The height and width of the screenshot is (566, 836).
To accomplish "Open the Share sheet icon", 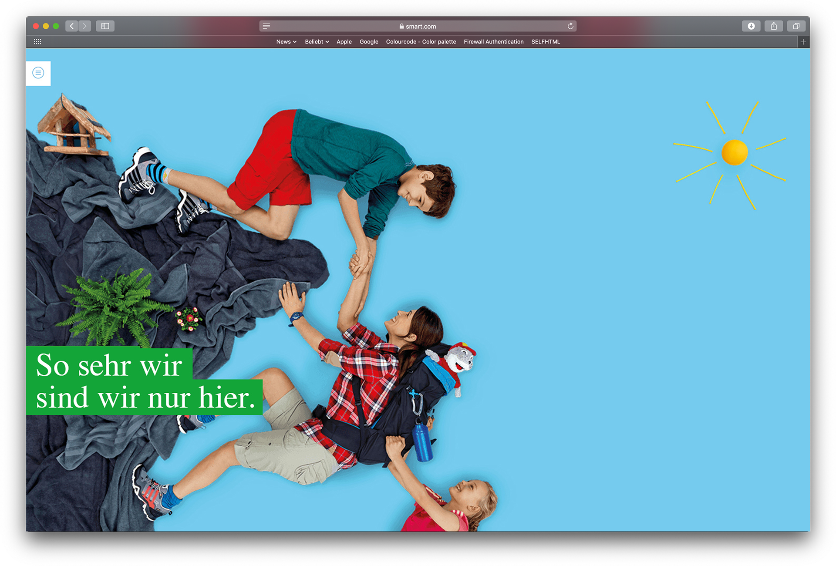I will [774, 26].
